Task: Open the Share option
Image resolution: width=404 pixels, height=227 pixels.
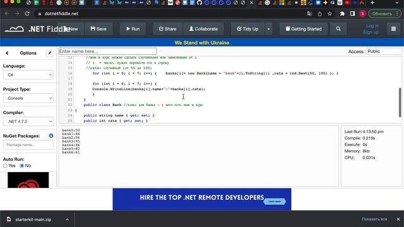Action: 167,29
